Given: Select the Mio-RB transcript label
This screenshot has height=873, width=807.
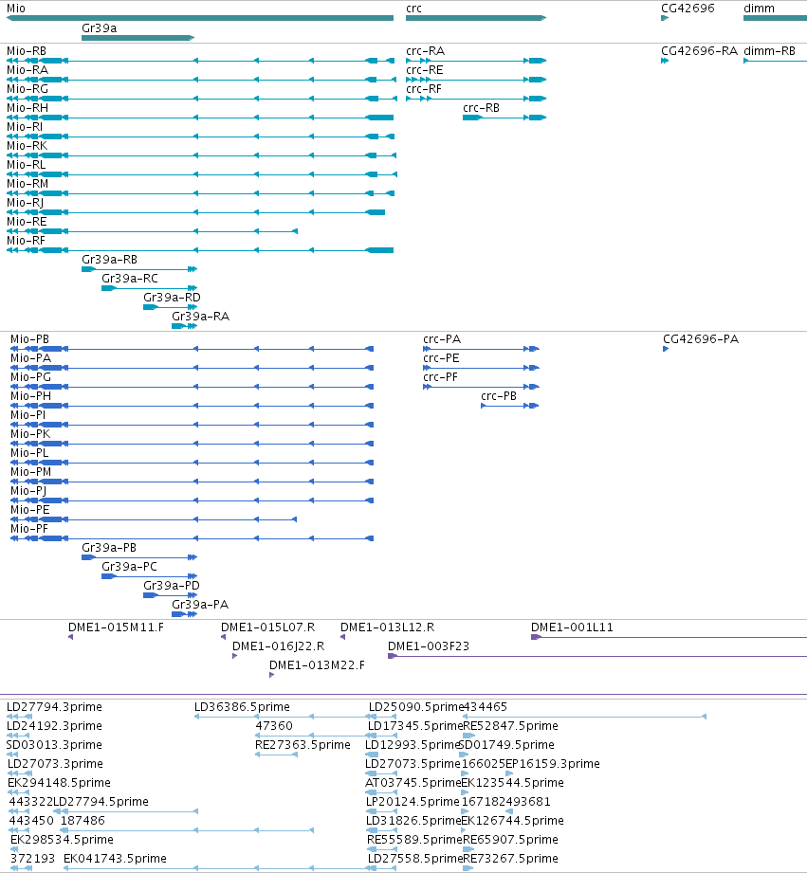Looking at the screenshot, I should pos(27,51).
